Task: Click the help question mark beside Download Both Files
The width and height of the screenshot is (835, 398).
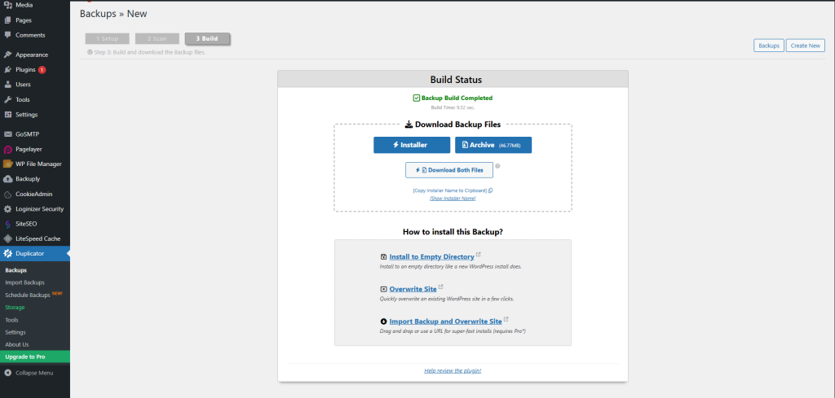Action: (x=498, y=166)
